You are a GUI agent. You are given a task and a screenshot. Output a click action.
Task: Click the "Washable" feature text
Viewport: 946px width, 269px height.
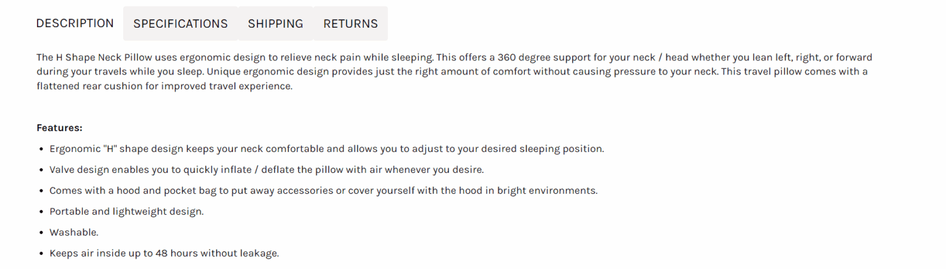coord(74,233)
